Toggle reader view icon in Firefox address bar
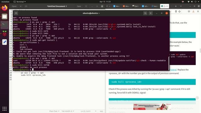Viewport: 201px width, 113px height. pos(176,11)
